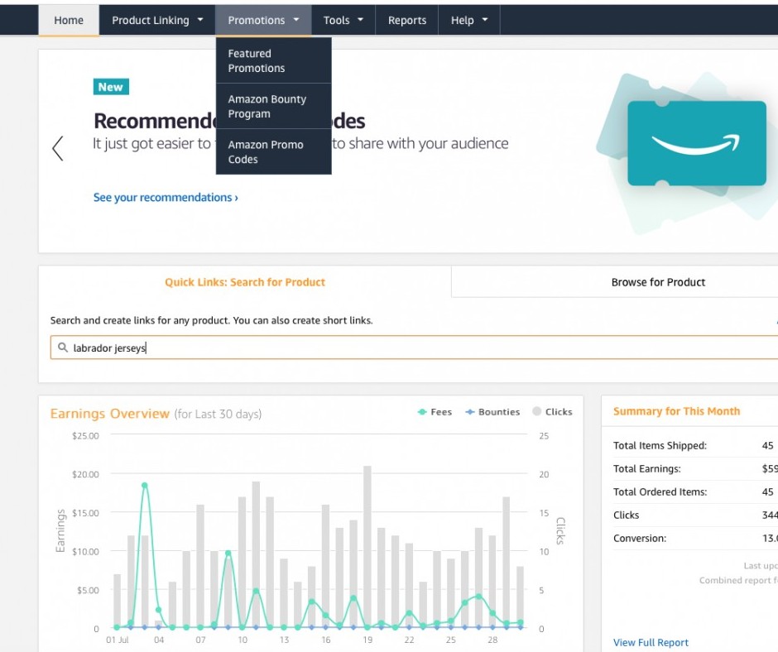Toggle the Fees legend series
Viewport: 778px width, 652px height.
pyautogui.click(x=435, y=412)
